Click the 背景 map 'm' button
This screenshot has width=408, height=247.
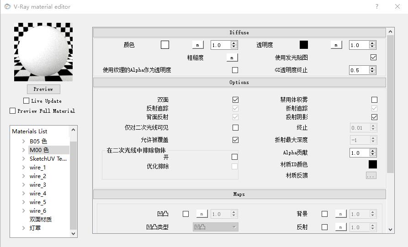tap(340, 214)
